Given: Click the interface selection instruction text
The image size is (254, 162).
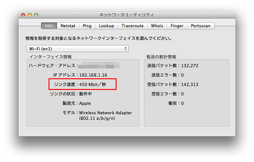Looking at the screenshot, I should pos(98,38).
